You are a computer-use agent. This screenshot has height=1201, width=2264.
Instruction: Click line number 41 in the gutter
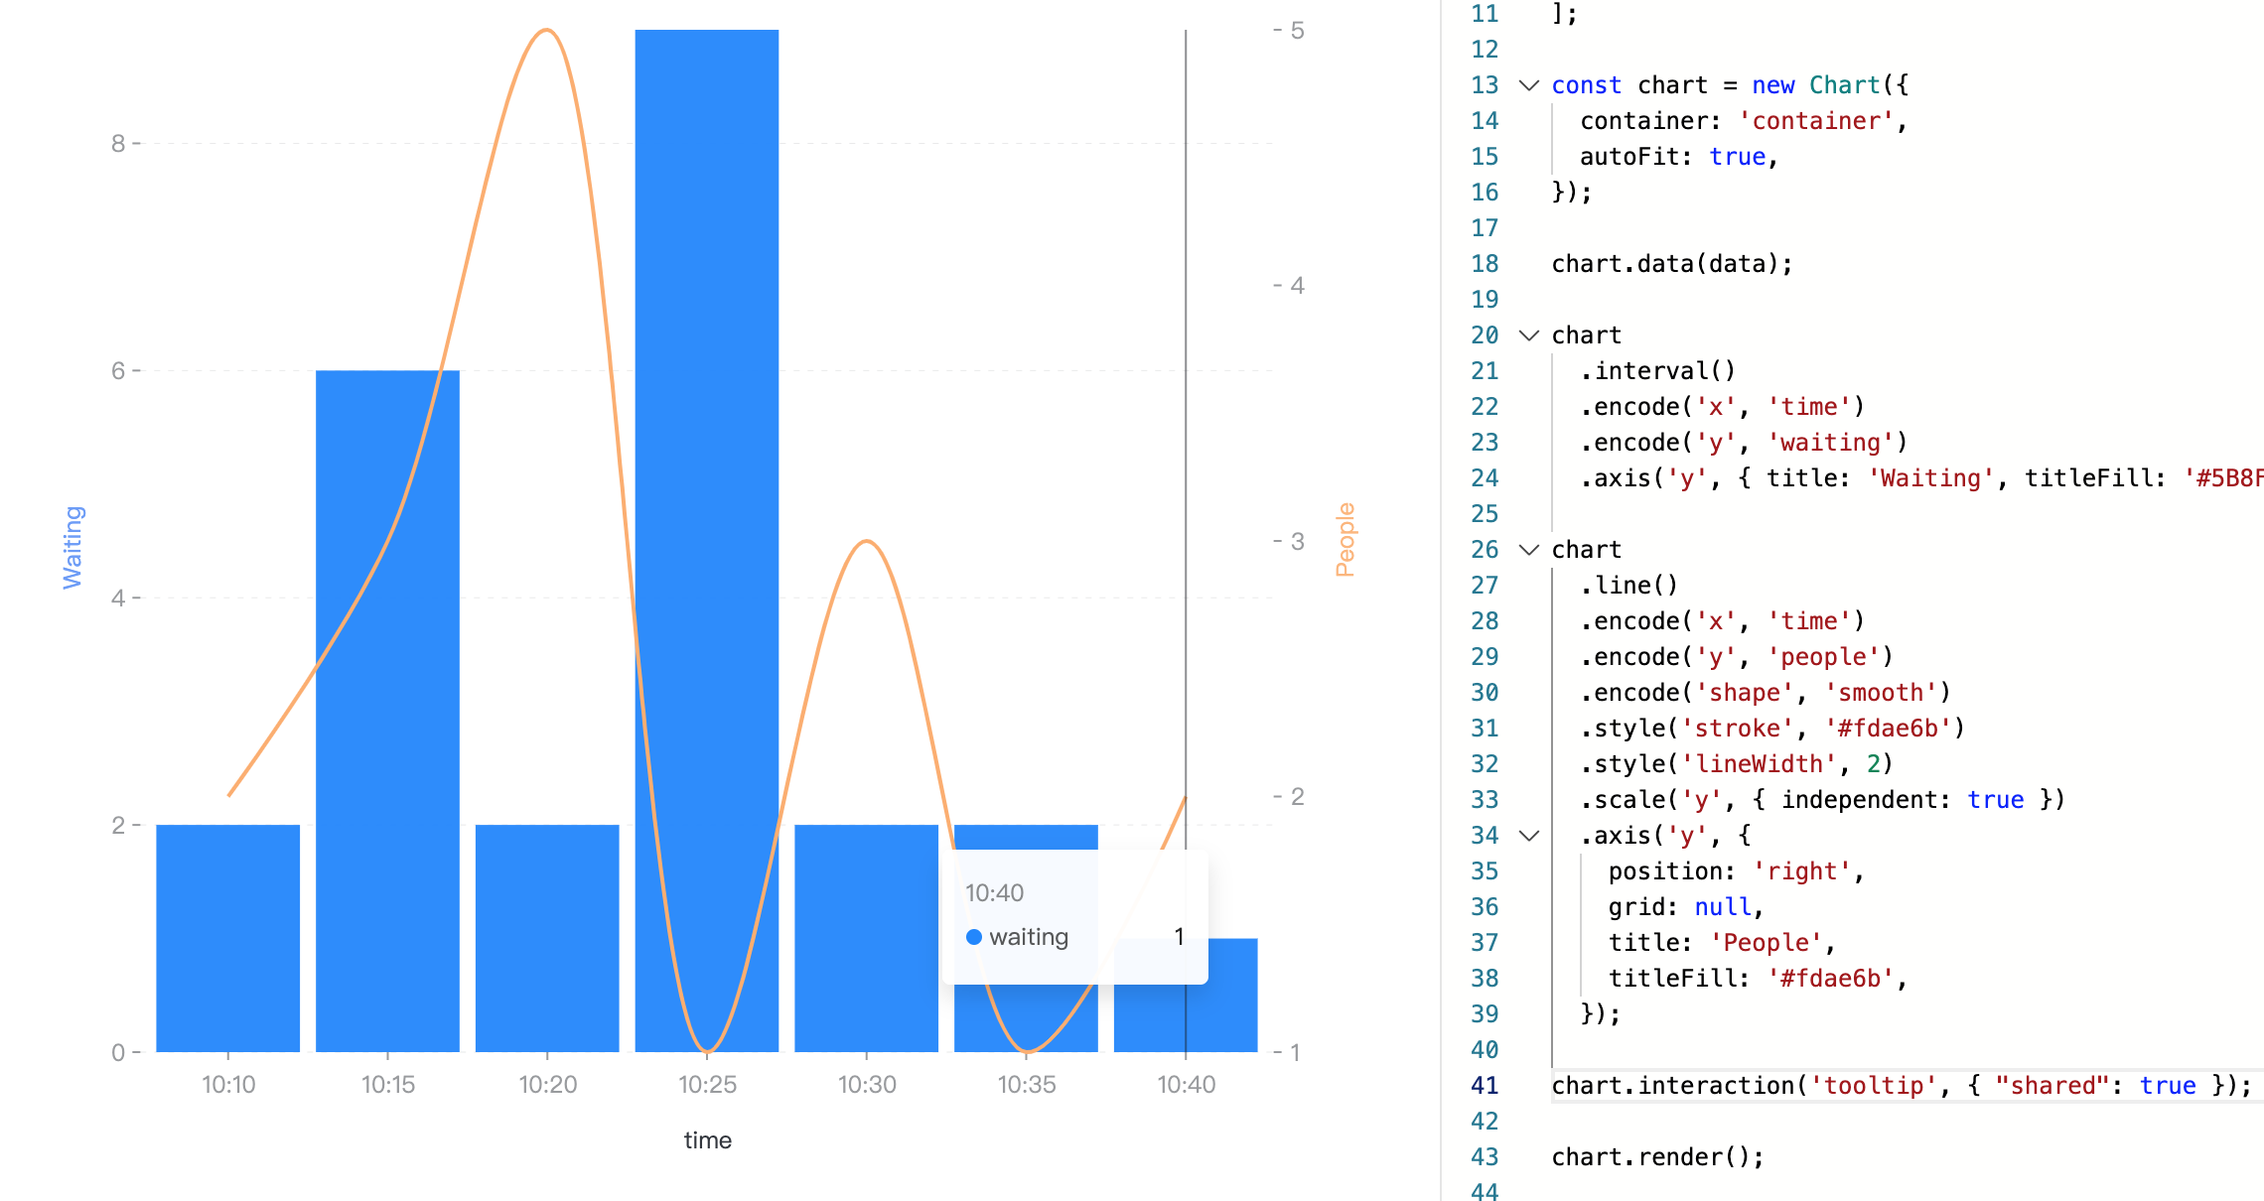(1483, 1085)
